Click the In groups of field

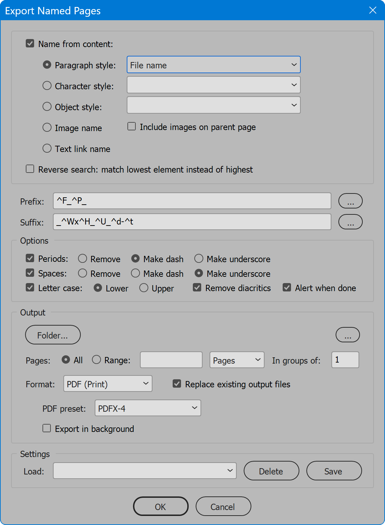tap(344, 359)
